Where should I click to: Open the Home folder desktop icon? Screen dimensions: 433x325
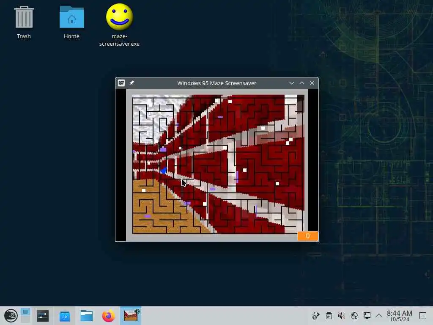coord(71,23)
